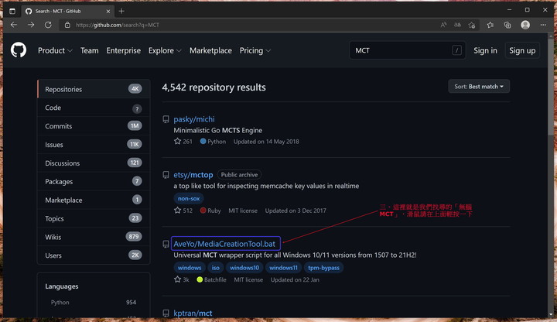
Task: Add this page to favorites star icon
Action: pos(472,25)
